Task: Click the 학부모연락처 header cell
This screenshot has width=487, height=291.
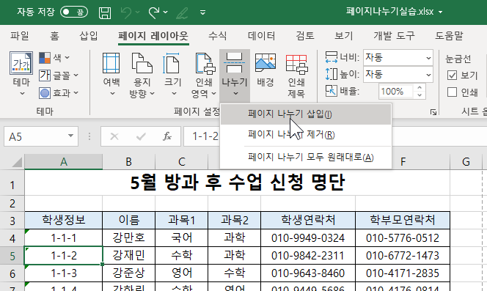Action: tap(403, 220)
